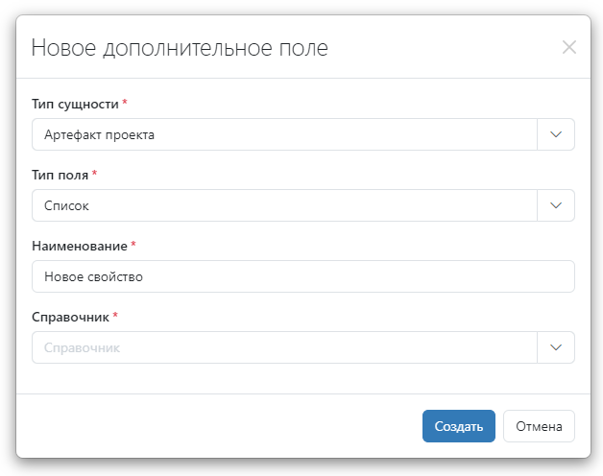Click the Тип сущности label

tap(75, 105)
